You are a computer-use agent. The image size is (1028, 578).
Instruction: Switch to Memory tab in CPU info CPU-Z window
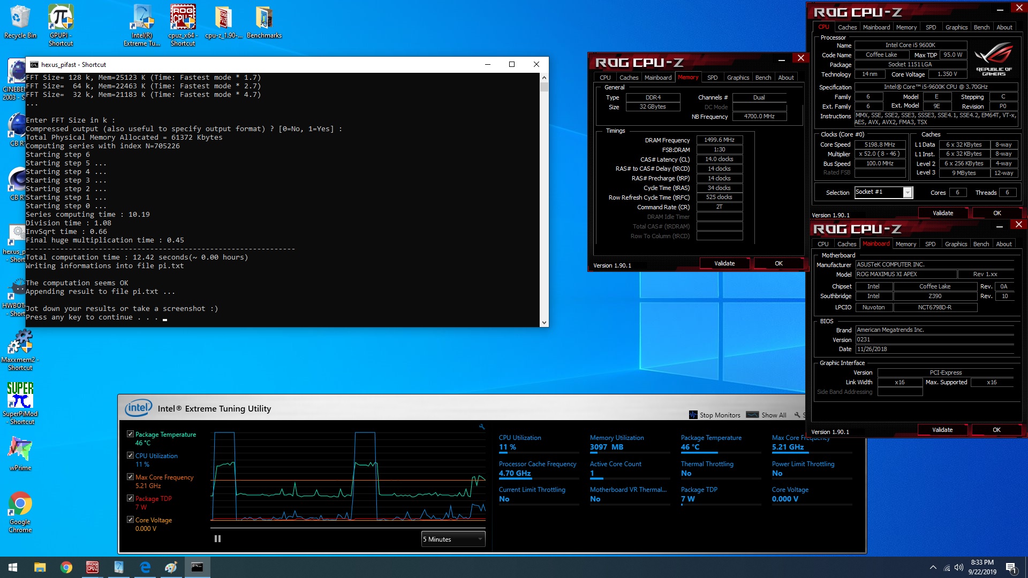[x=906, y=27]
